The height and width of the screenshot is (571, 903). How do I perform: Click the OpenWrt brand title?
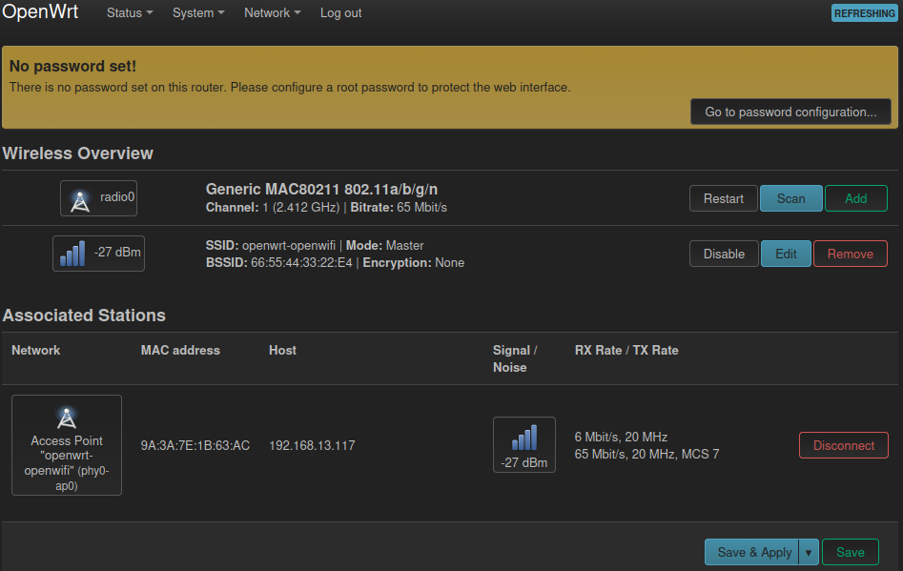coord(40,11)
